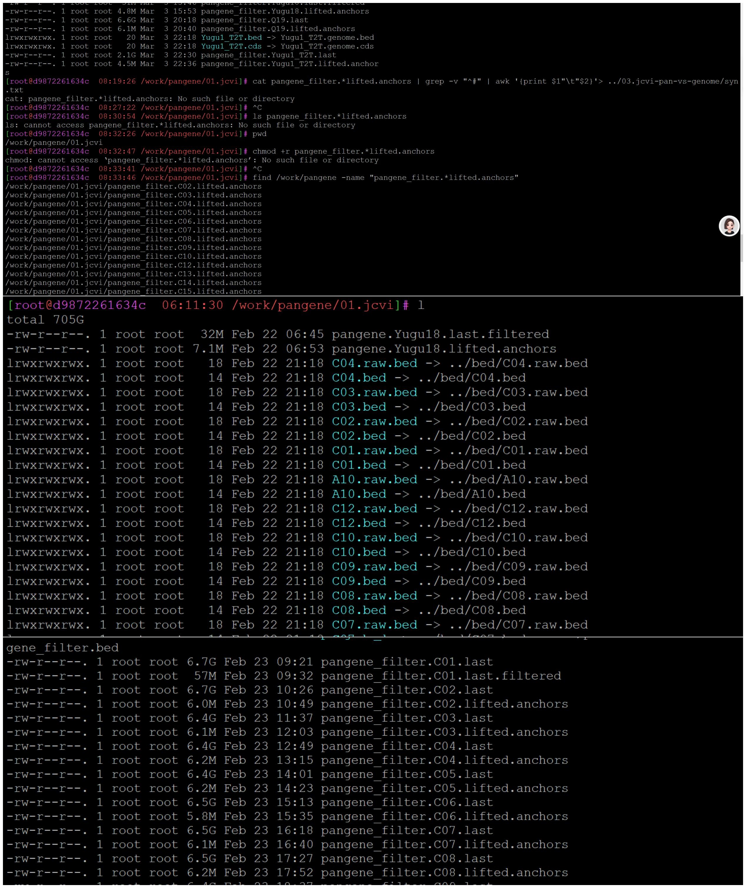Click the cyan C04.bed symlink

359,378
